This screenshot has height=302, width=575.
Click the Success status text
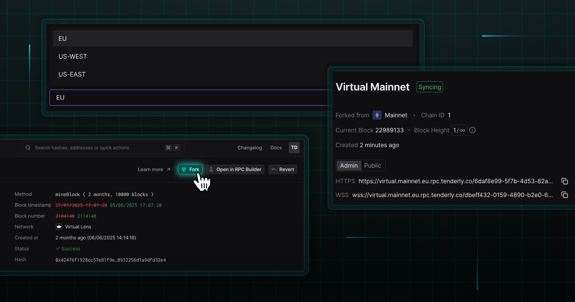coord(71,248)
